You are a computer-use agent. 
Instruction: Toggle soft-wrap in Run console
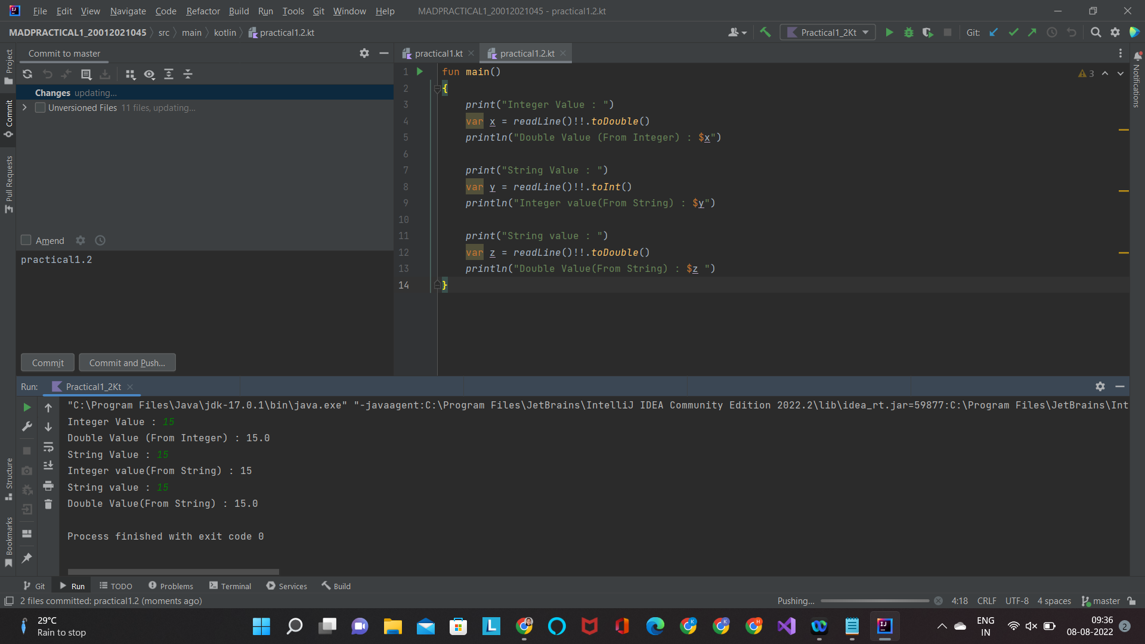coord(48,447)
